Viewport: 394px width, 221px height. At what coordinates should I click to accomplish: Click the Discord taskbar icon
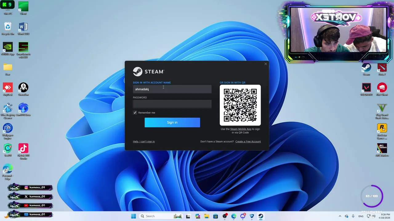(243, 216)
